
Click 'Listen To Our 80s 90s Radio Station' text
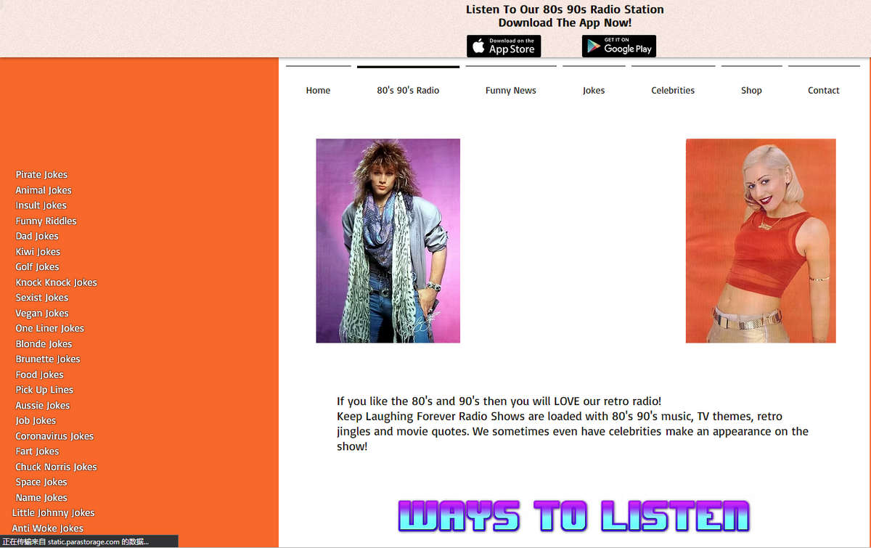(x=565, y=9)
